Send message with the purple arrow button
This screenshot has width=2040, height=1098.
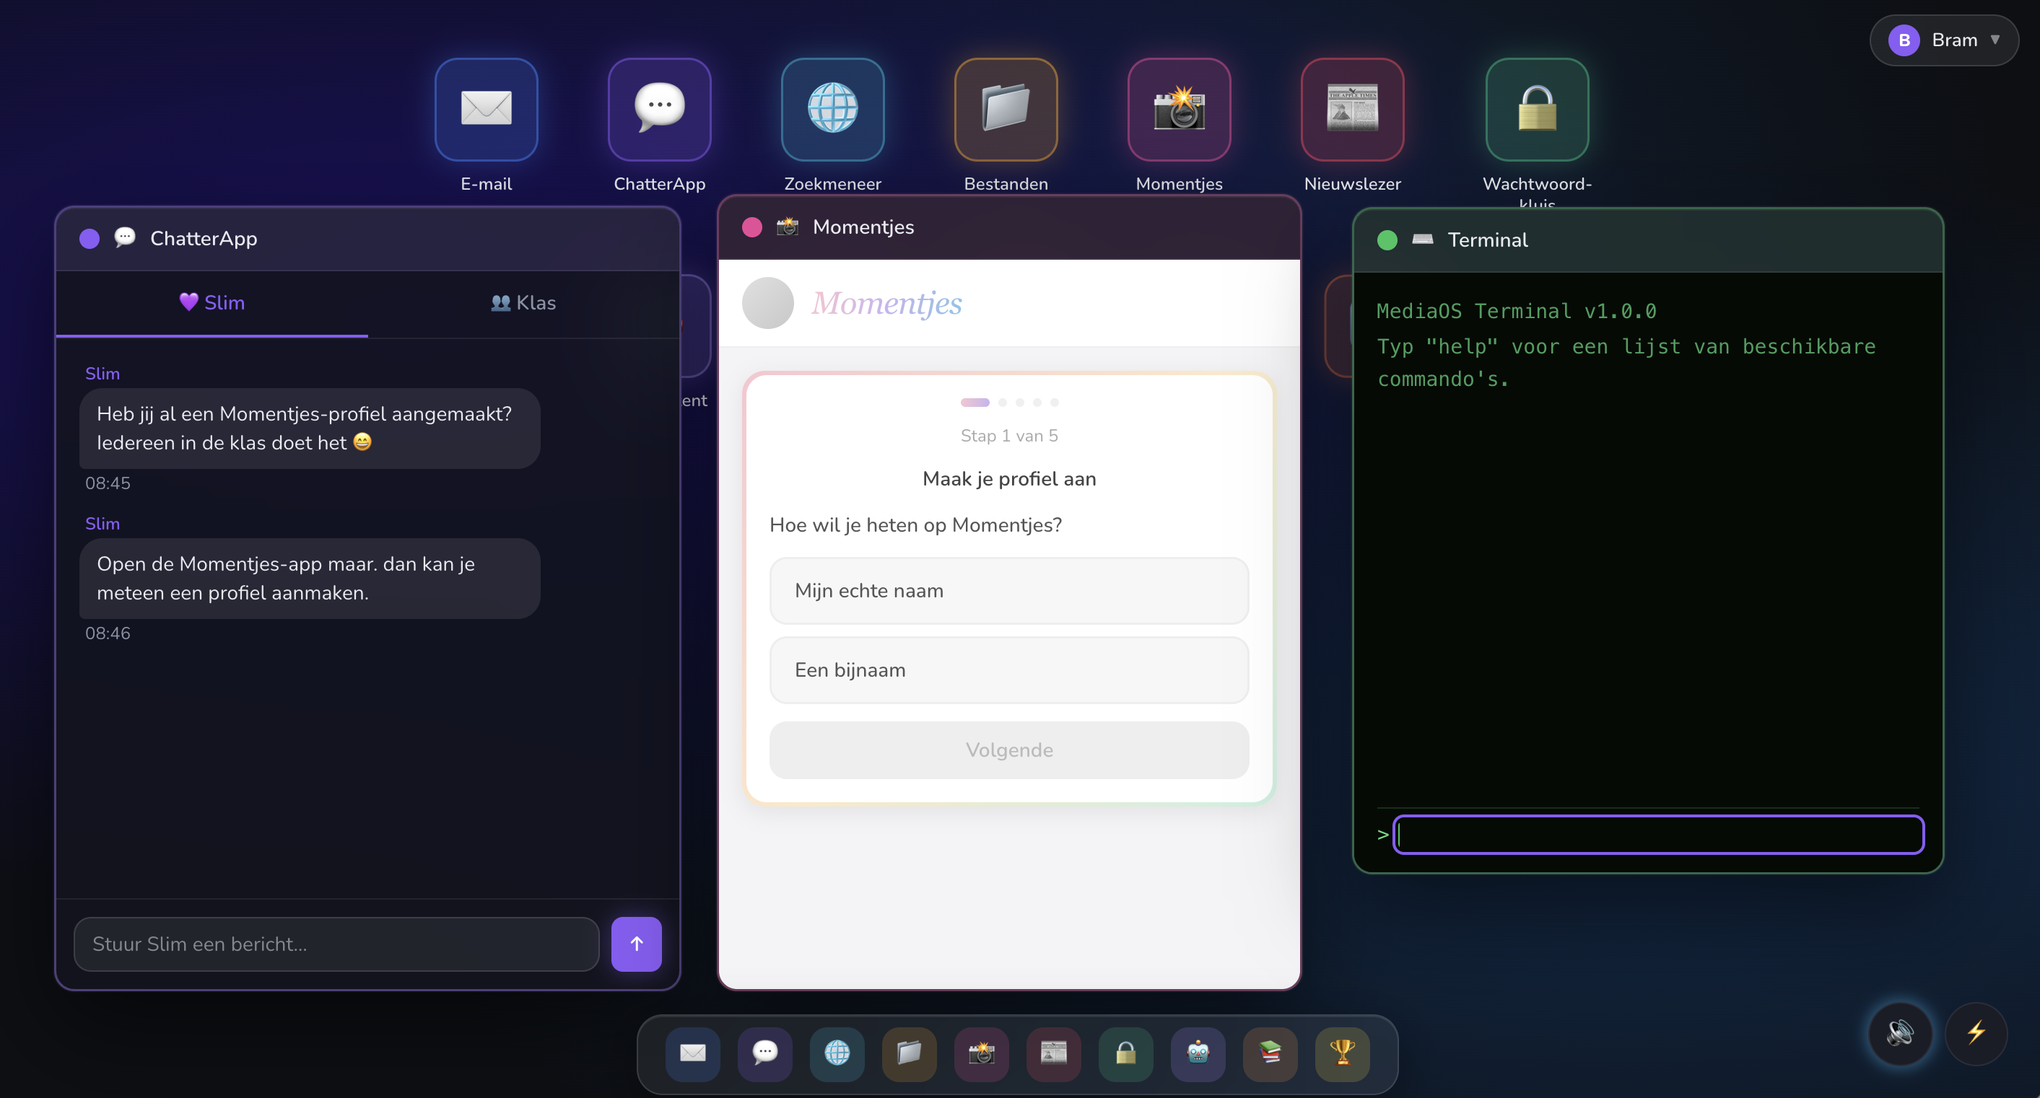pos(636,944)
